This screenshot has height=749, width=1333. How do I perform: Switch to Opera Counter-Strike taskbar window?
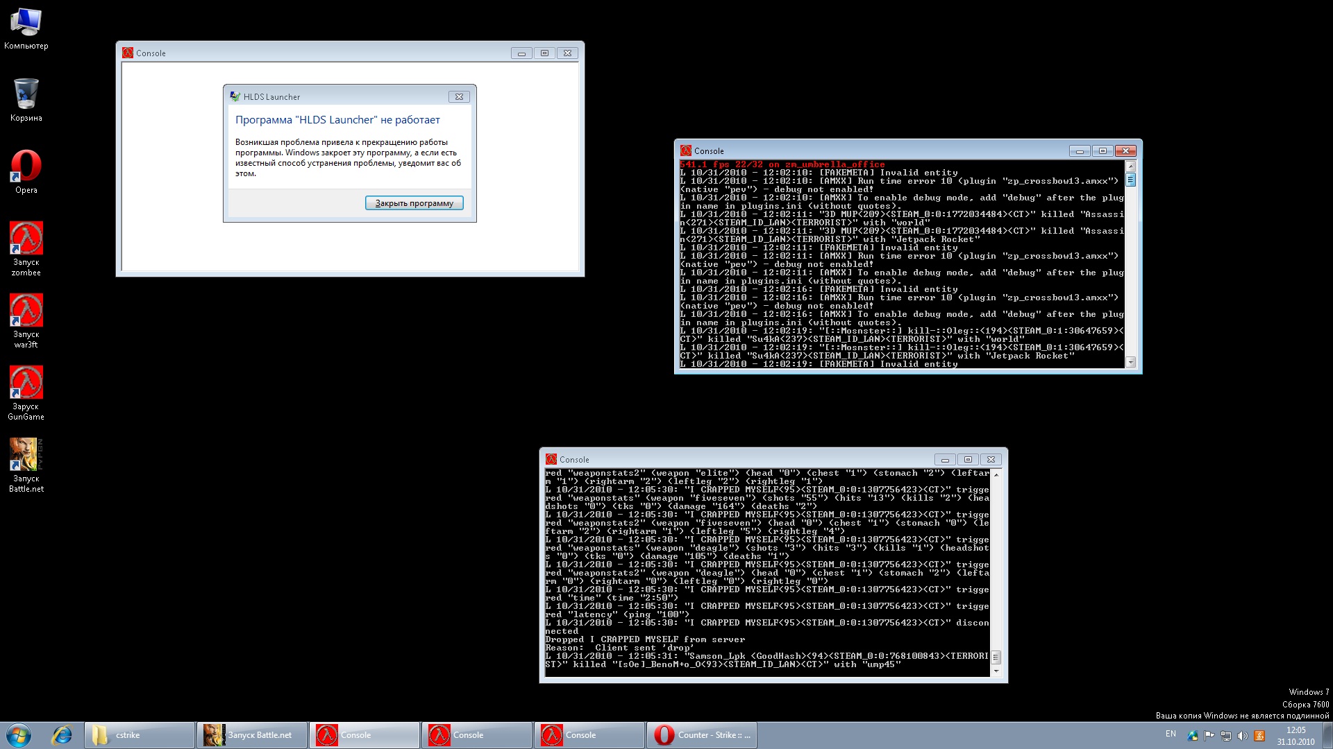(703, 735)
